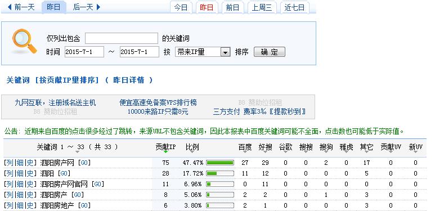Sort by 贡献IP column header
The width and height of the screenshot is (435, 211).
click(165, 147)
